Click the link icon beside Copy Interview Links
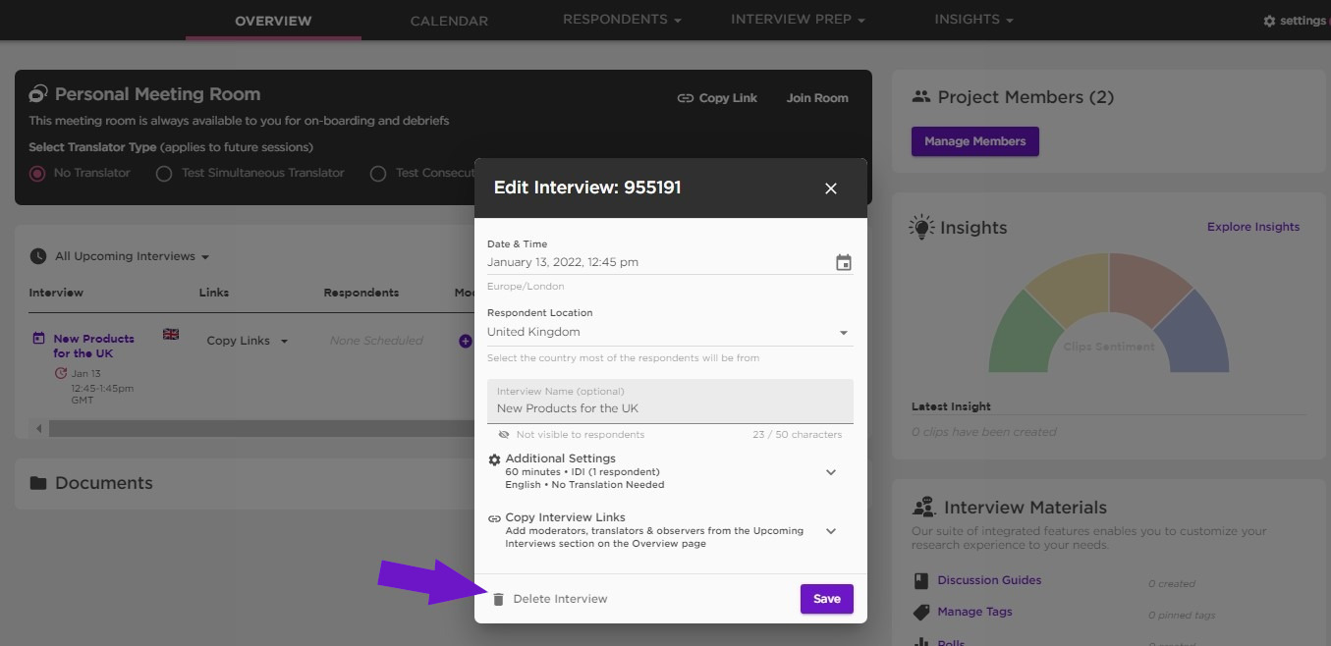The height and width of the screenshot is (646, 1331). [494, 518]
